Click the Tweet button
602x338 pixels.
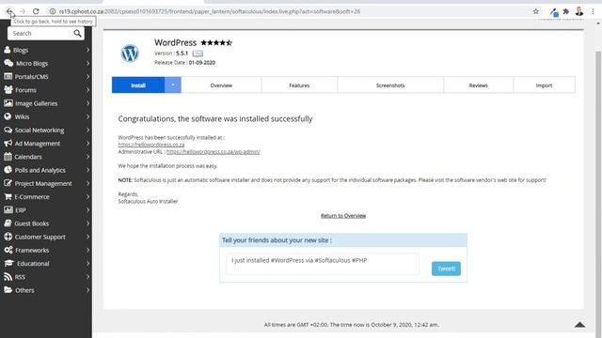coord(446,269)
